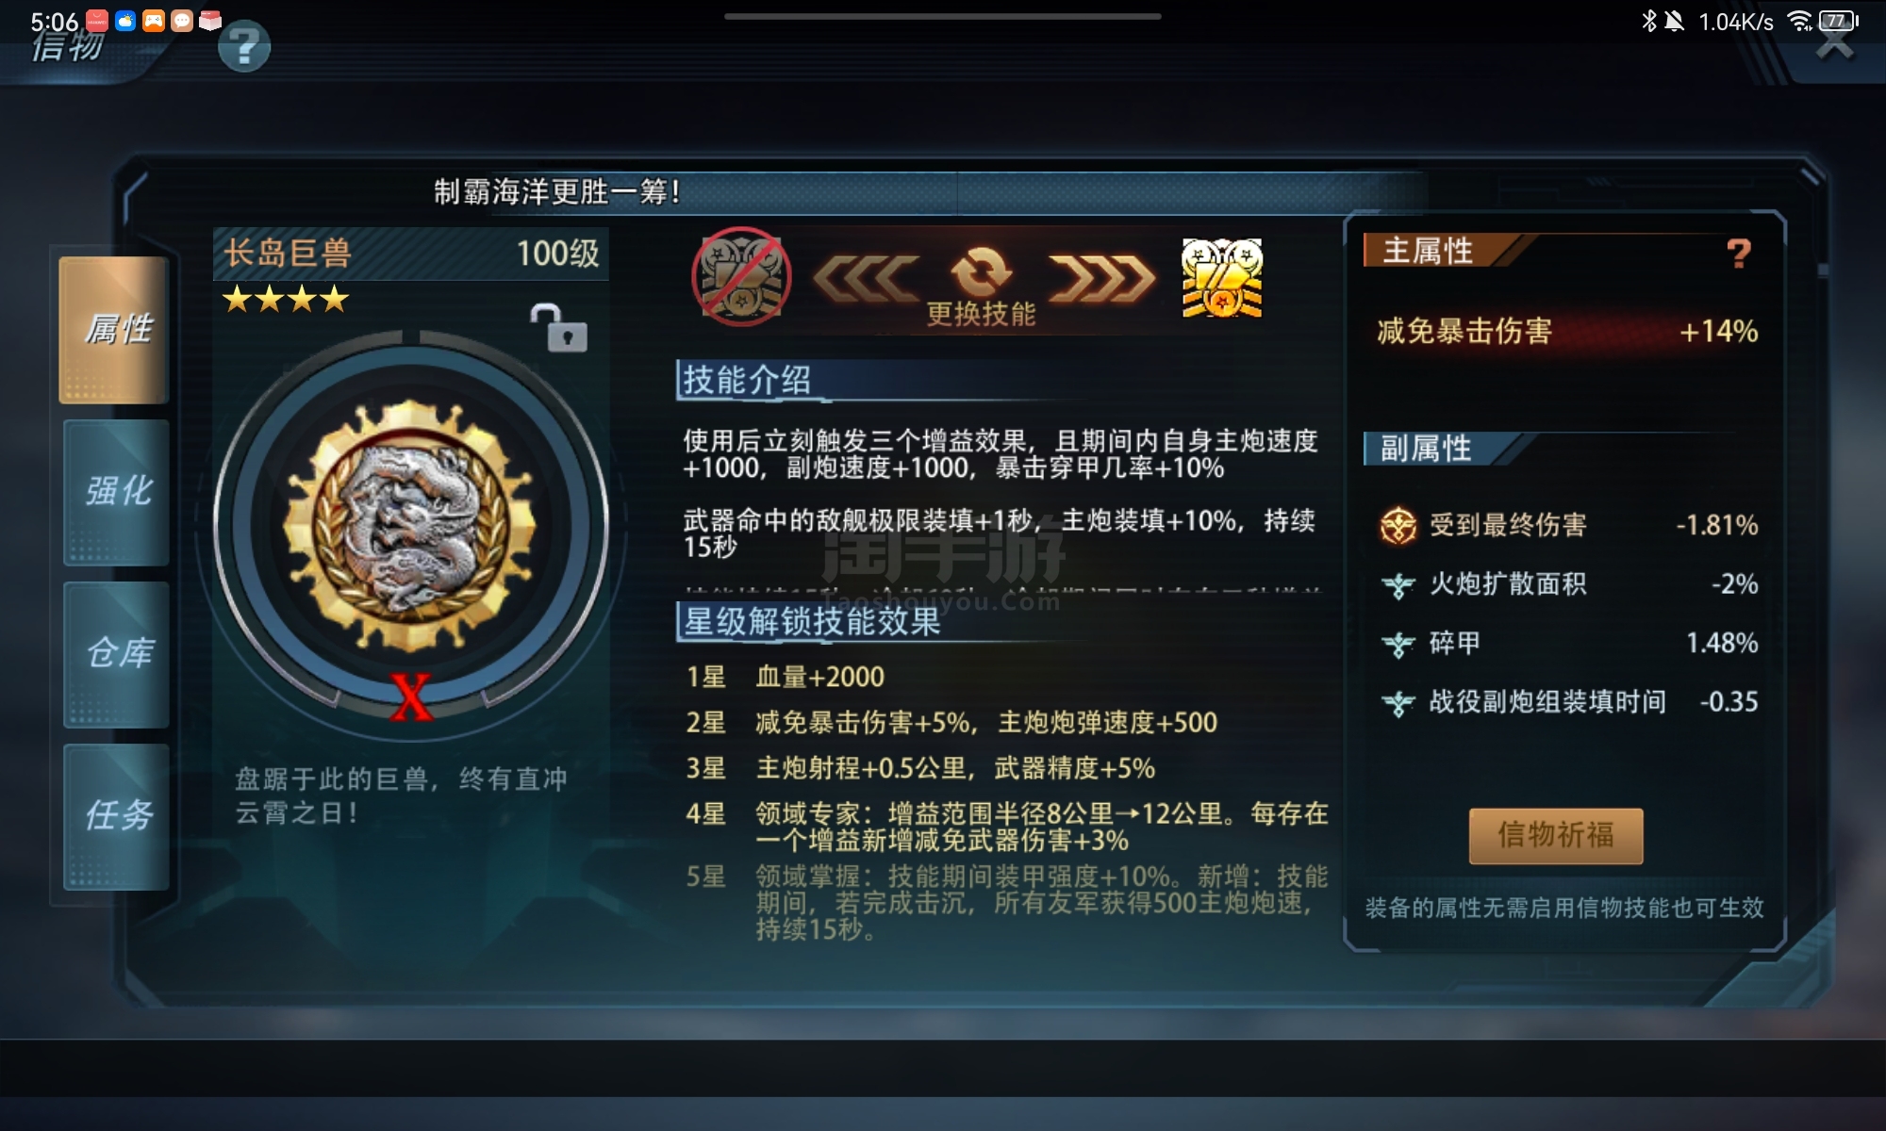1886x1131 pixels.
Task: Open the 主属性 orange question mark help
Action: pyautogui.click(x=1739, y=253)
